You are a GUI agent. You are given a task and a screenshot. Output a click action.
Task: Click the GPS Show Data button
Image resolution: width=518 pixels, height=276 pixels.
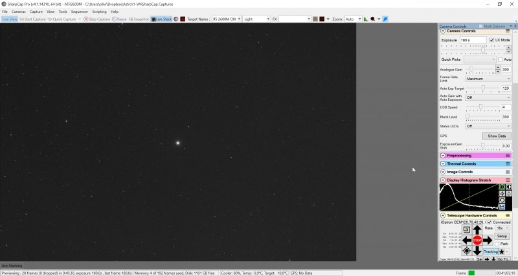click(x=497, y=136)
